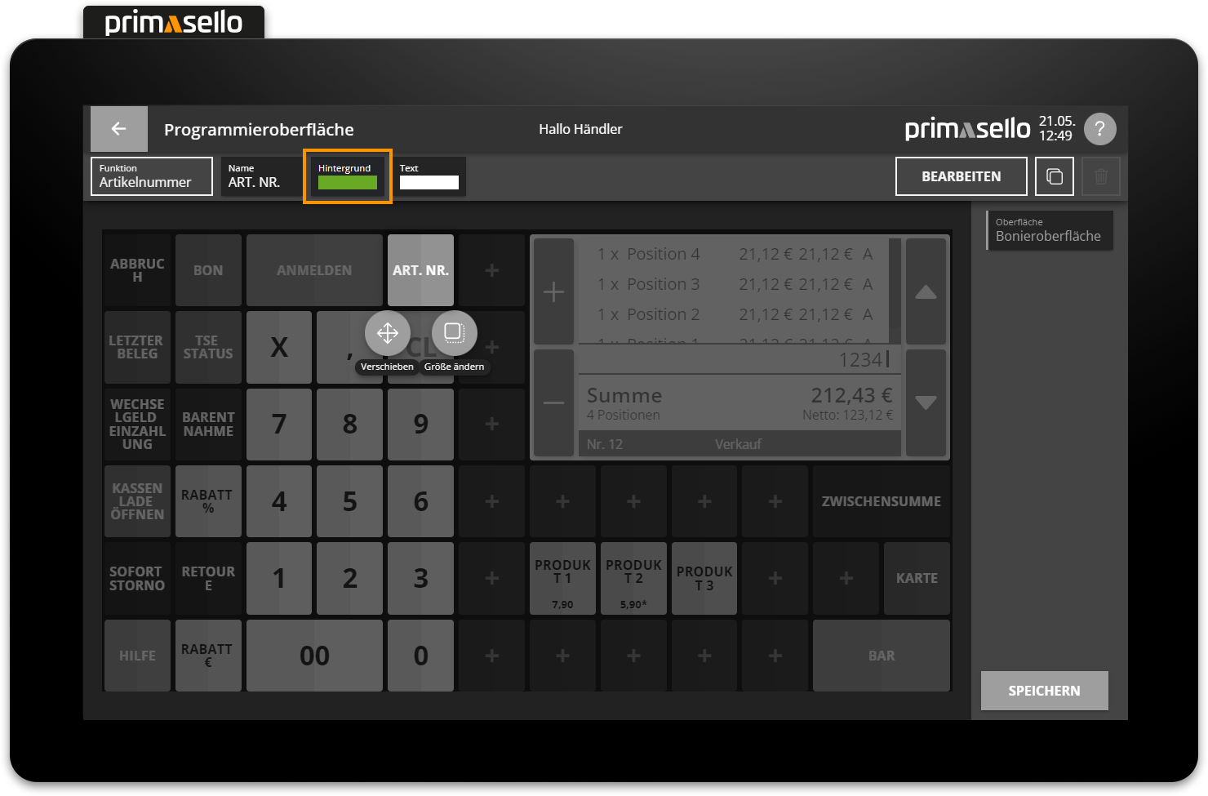Click the large minus quantity button

point(553,402)
